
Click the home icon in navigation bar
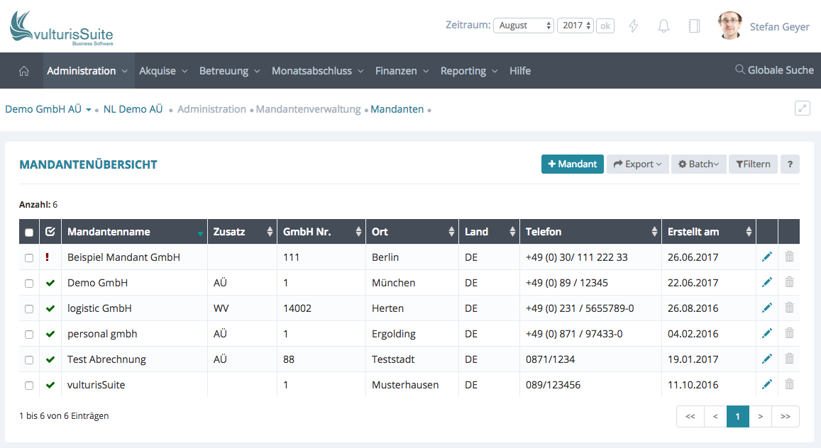(x=23, y=71)
